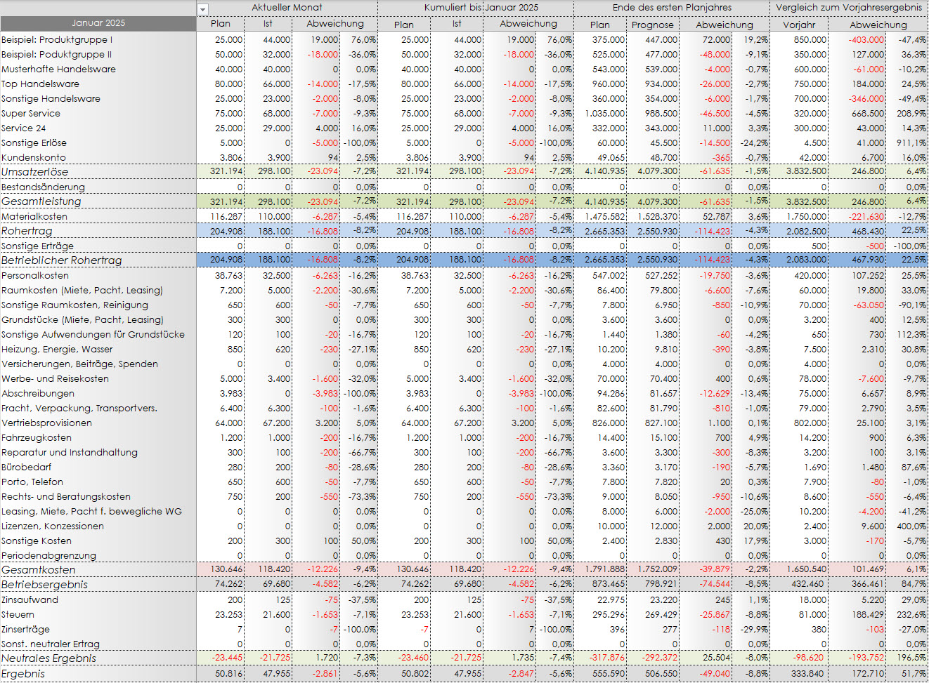Click the Januar 2025 header cell

pyautogui.click(x=98, y=23)
